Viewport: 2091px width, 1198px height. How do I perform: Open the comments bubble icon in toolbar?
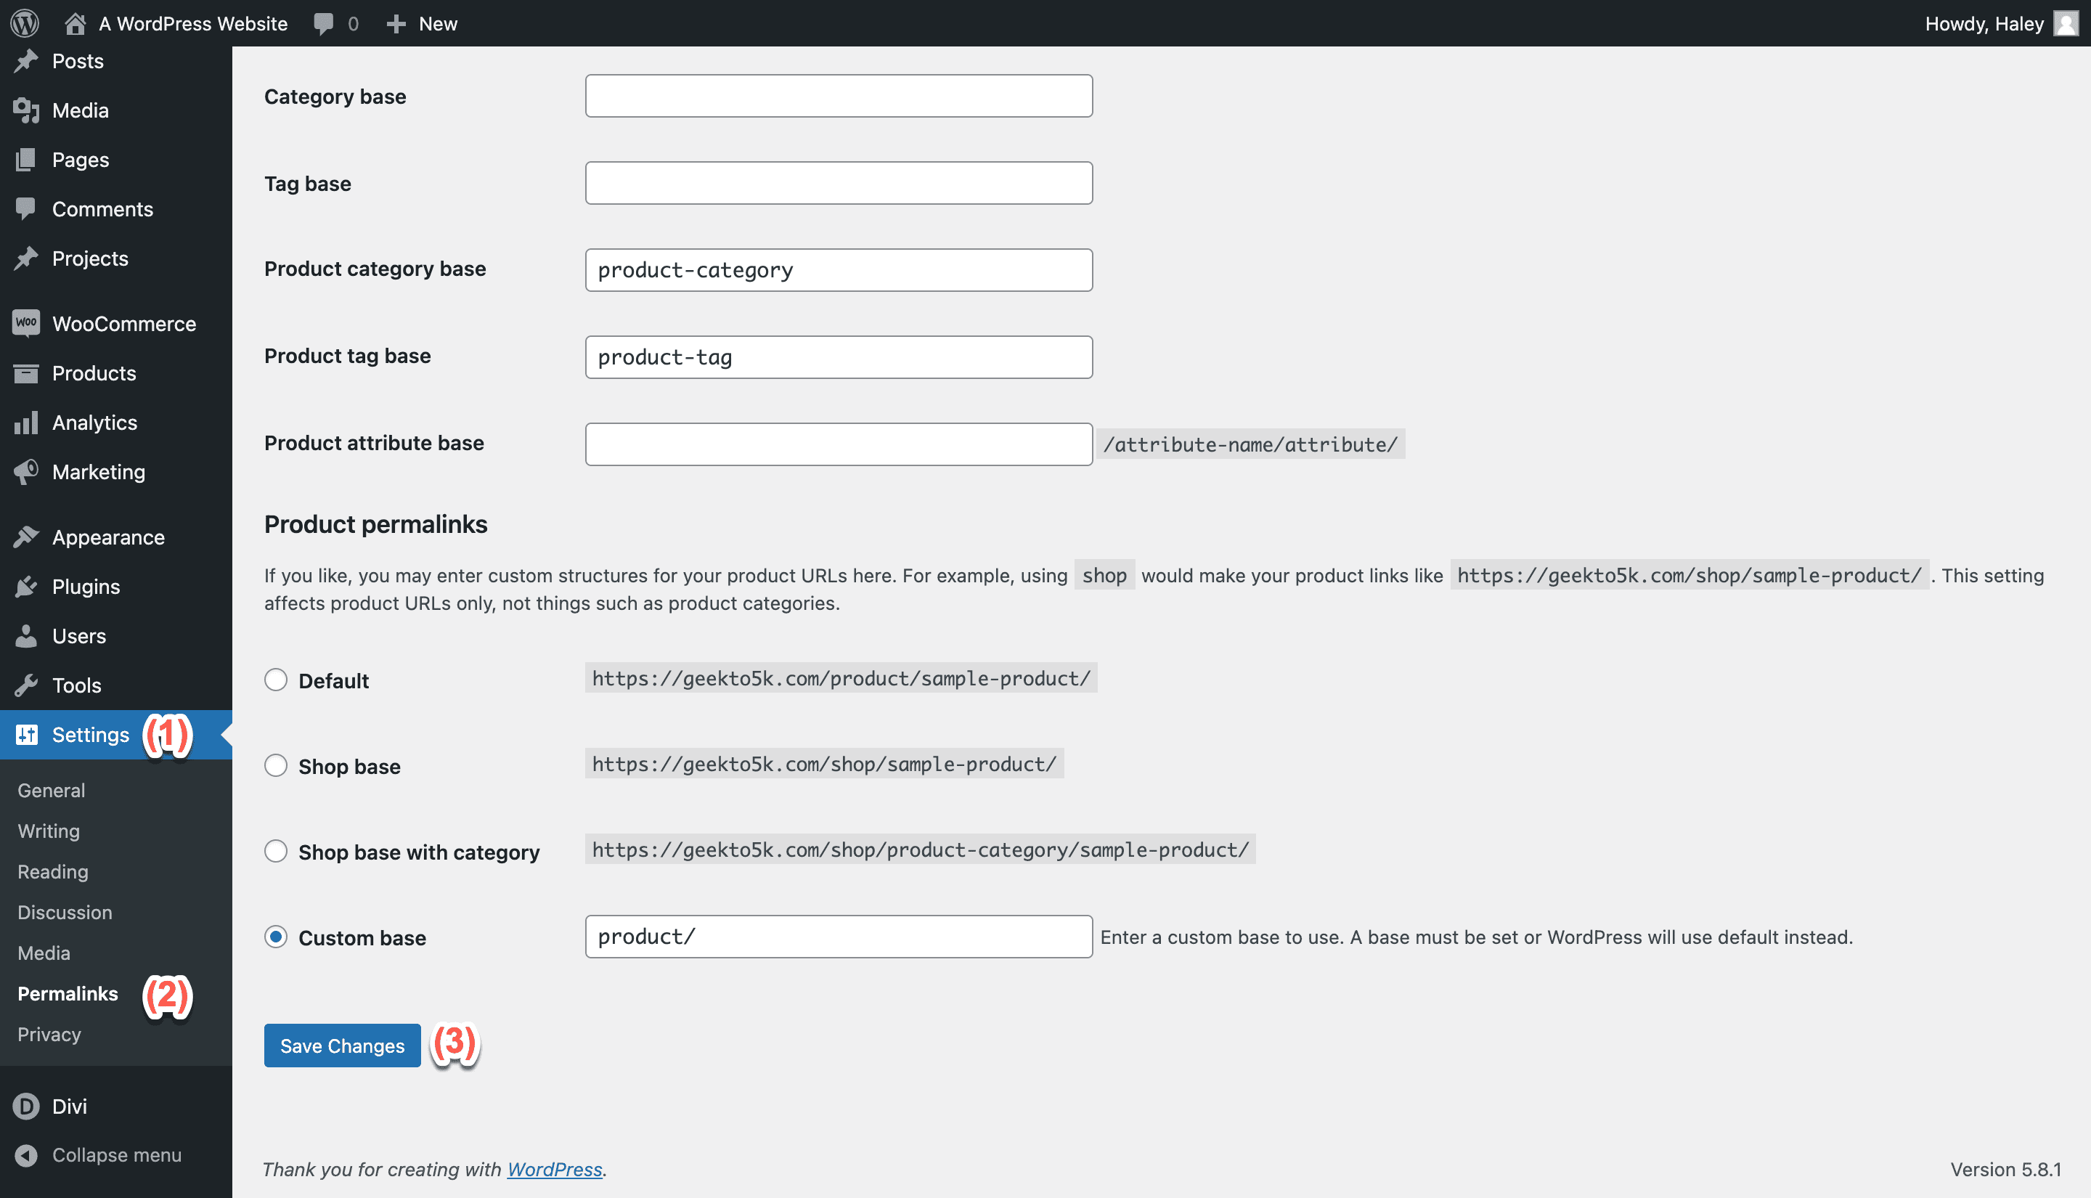(x=323, y=23)
